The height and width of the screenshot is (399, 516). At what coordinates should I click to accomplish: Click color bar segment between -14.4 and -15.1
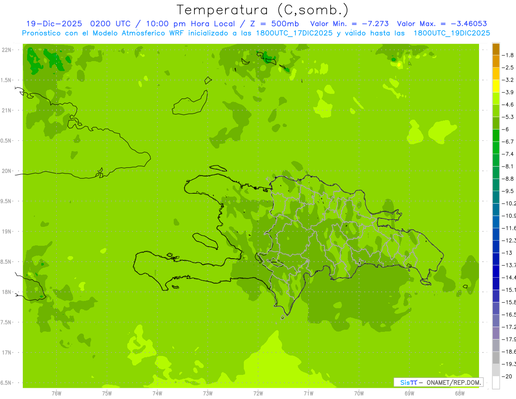coord(496,284)
